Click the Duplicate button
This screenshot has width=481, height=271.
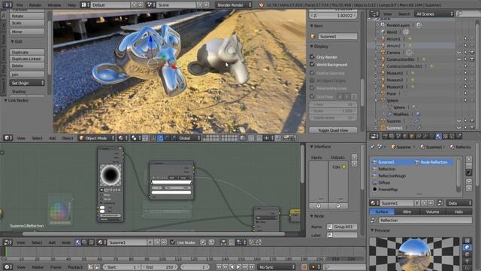27,52
